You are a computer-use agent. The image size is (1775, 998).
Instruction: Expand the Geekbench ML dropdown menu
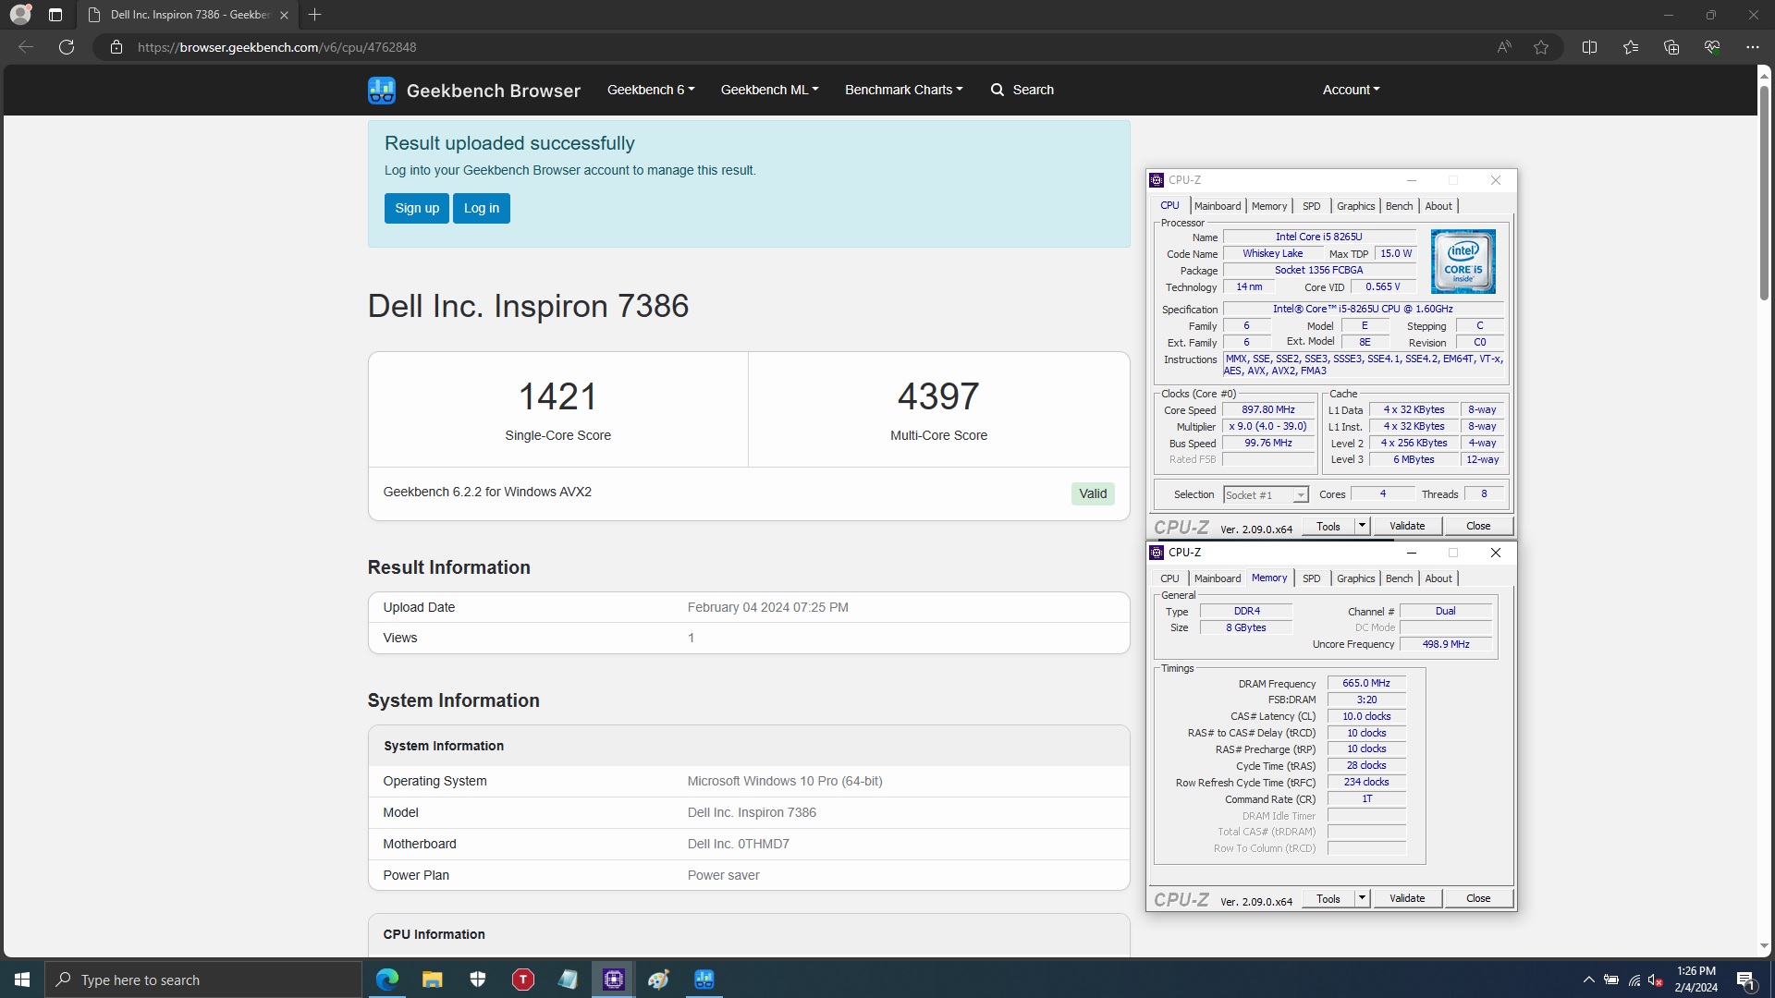(769, 90)
